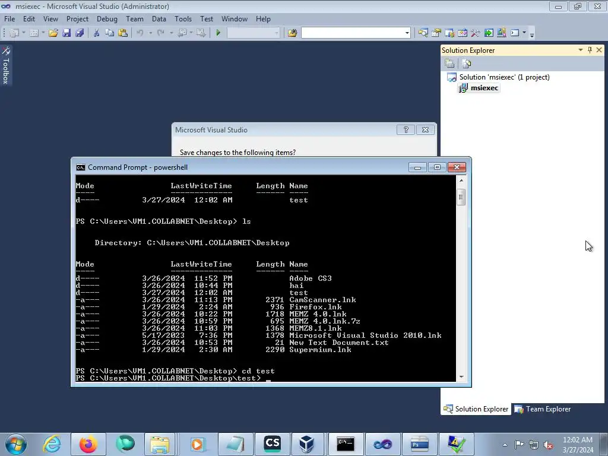
Task: Open the dropdown arrow next to New Project
Action: coord(24,33)
